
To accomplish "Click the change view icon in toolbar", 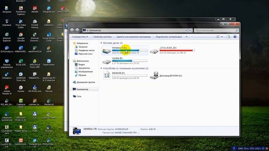I will point(218,36).
